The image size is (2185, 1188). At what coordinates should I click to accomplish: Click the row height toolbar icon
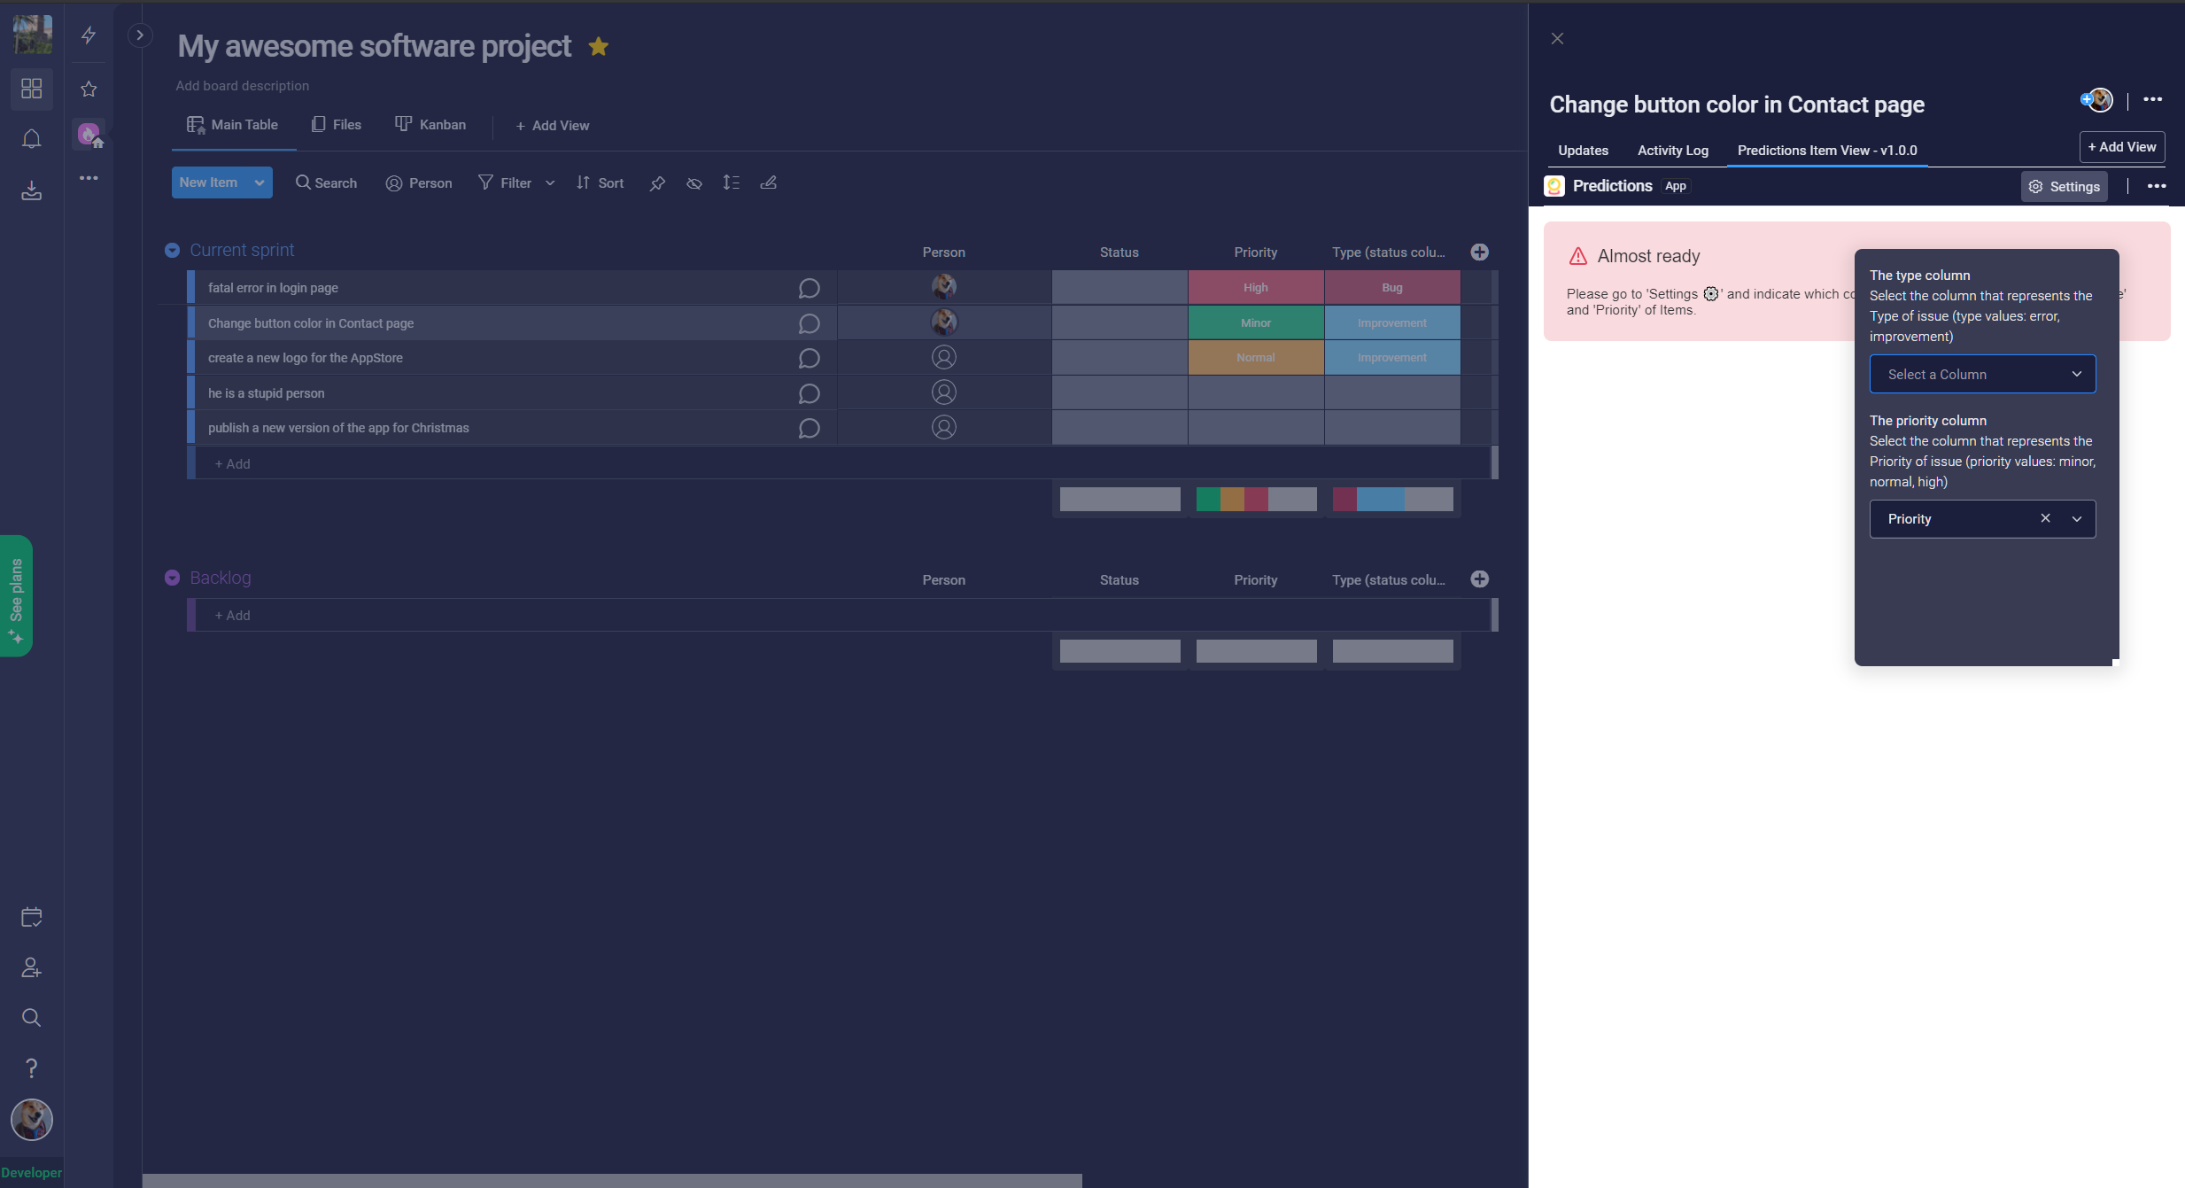[731, 182]
